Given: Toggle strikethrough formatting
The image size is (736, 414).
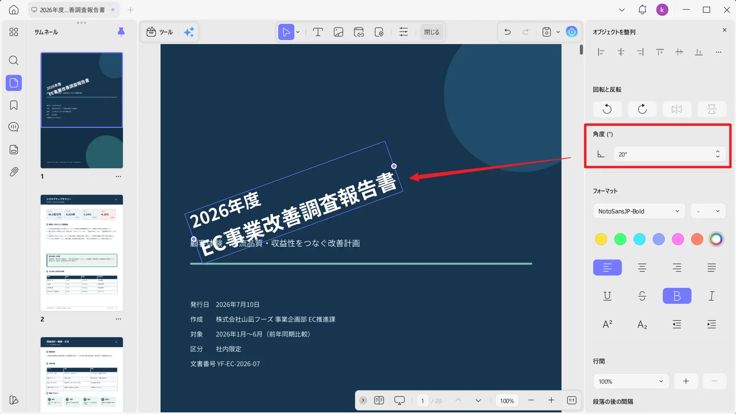Looking at the screenshot, I should (x=642, y=296).
